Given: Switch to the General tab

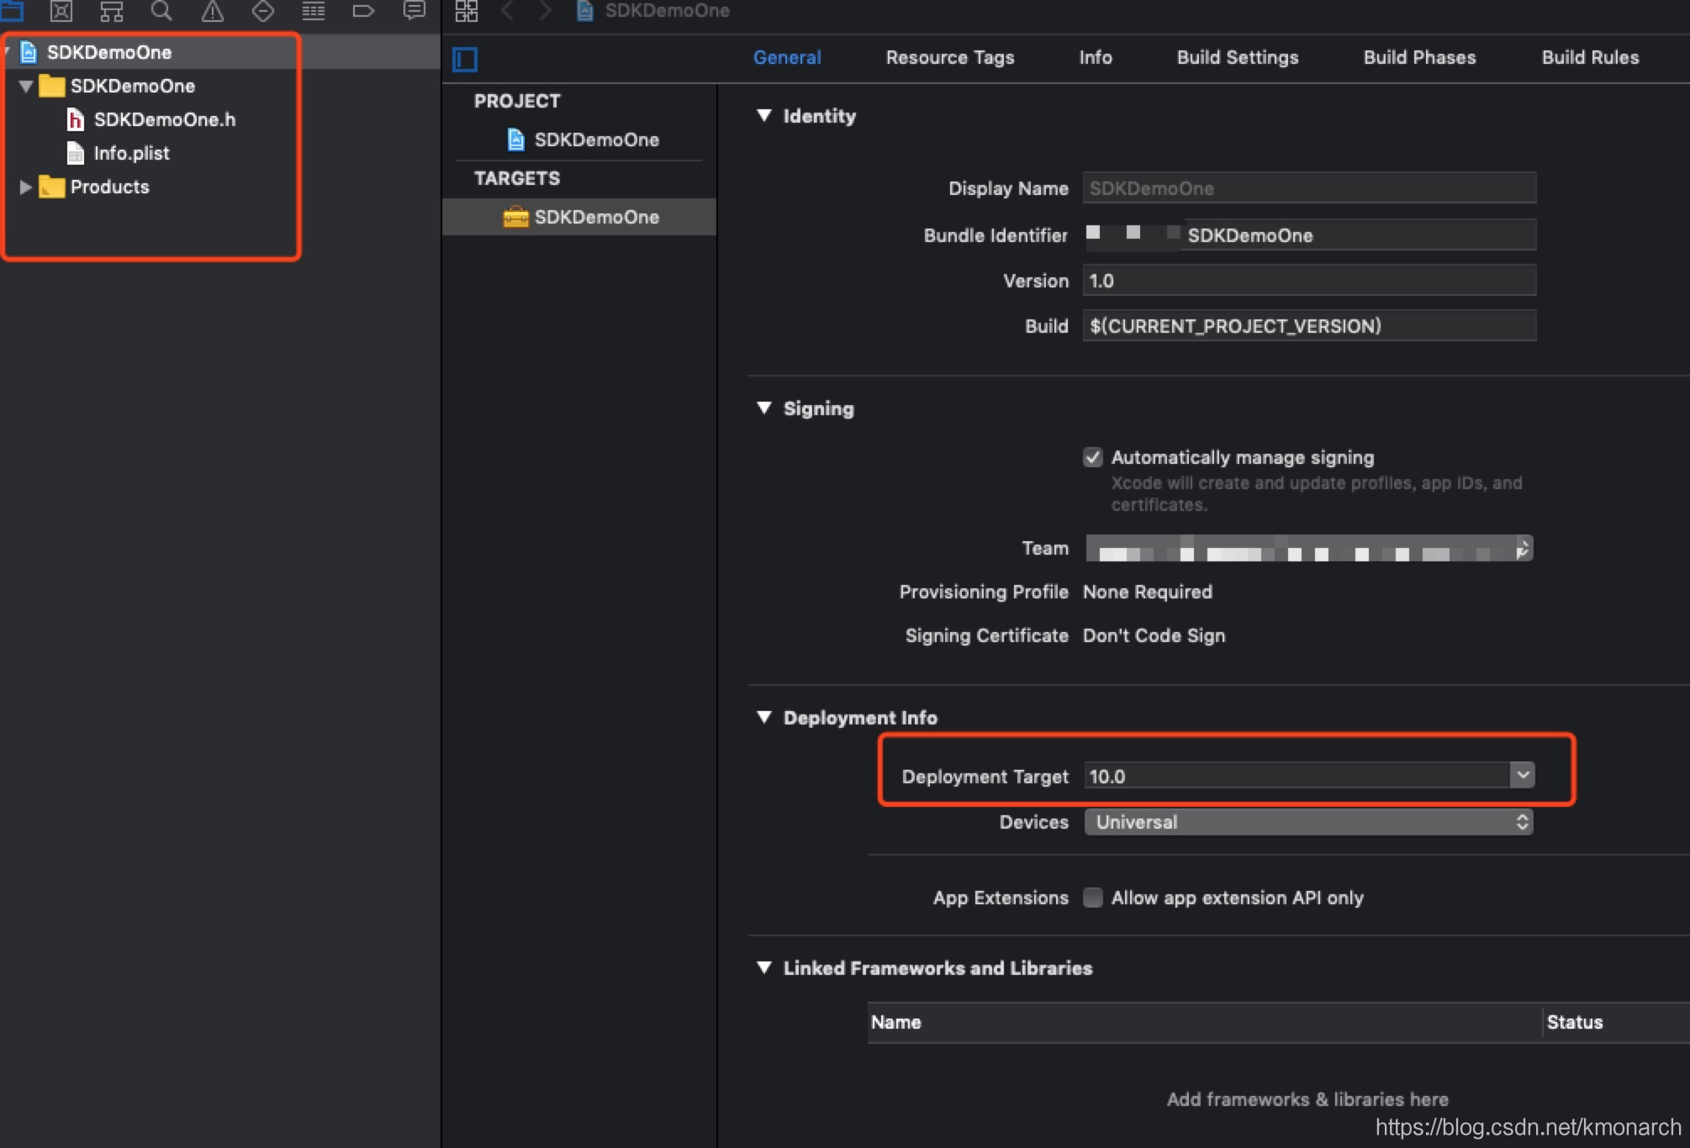Looking at the screenshot, I should [787, 57].
